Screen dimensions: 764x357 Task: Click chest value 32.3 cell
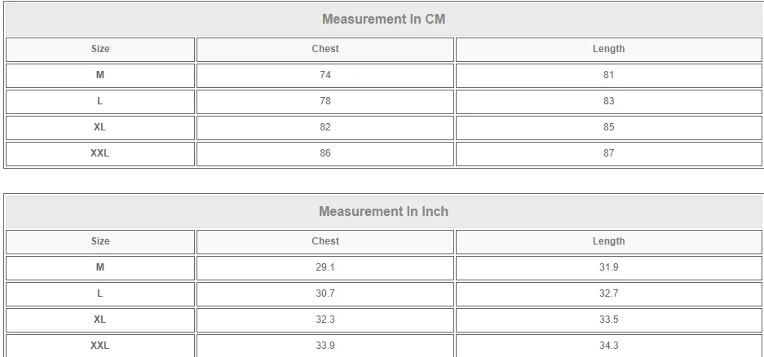coord(325,320)
